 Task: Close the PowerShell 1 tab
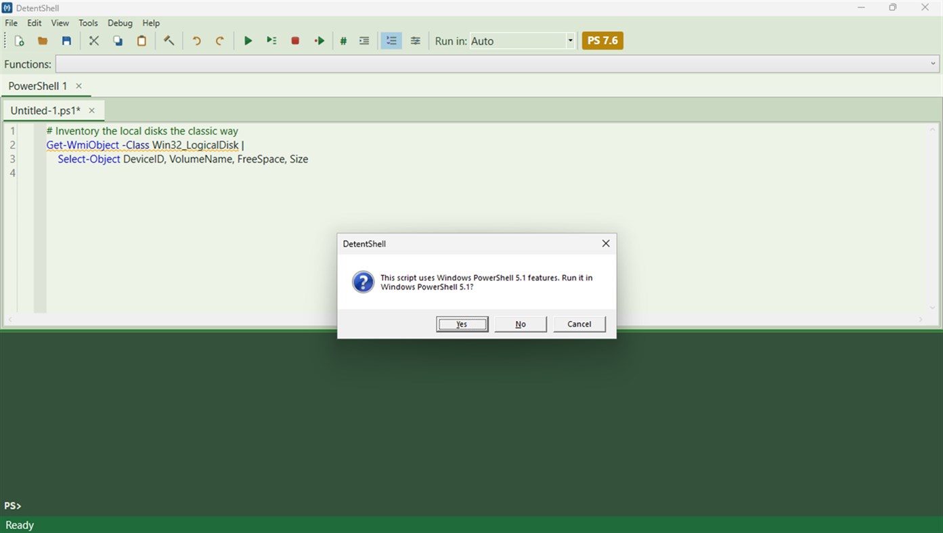(79, 86)
